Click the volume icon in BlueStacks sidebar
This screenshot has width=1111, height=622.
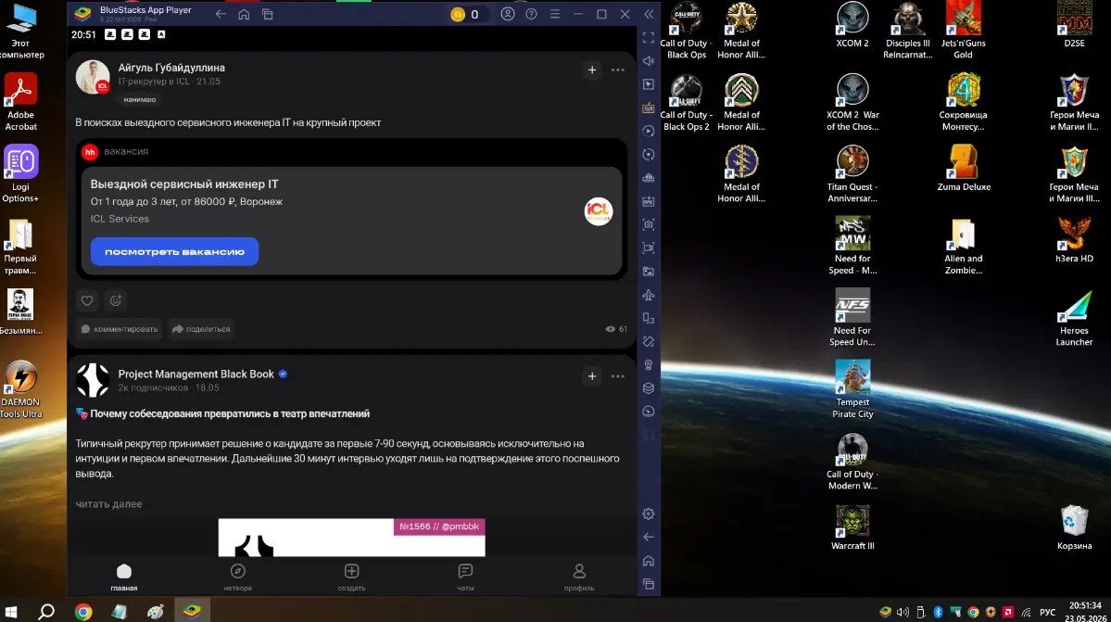coord(649,61)
